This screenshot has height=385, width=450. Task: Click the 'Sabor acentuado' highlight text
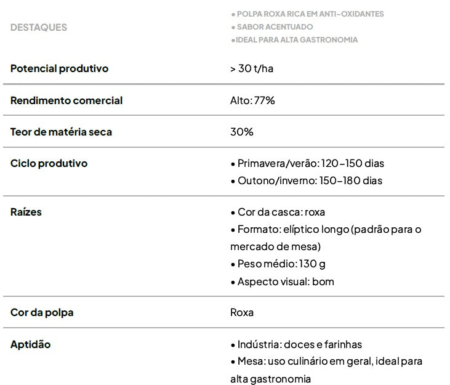271,26
